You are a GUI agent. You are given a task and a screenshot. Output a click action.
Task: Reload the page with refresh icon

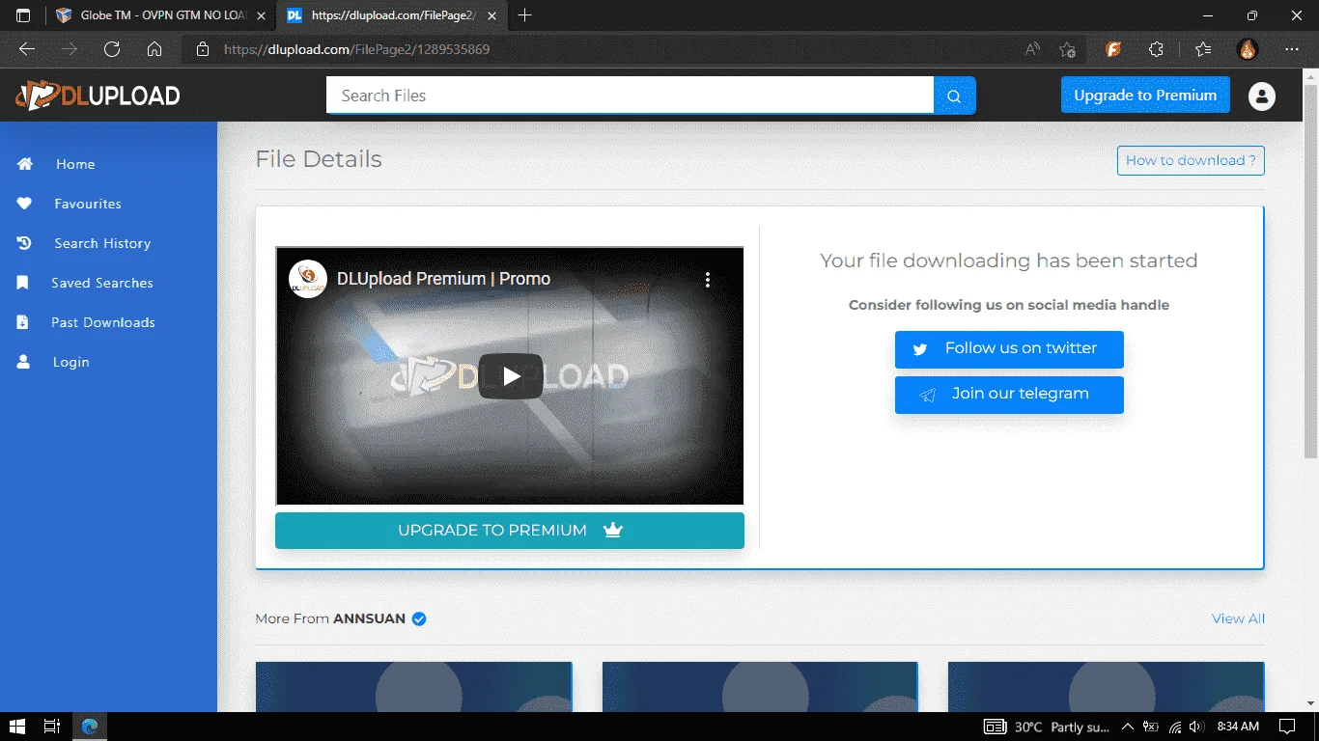point(112,49)
